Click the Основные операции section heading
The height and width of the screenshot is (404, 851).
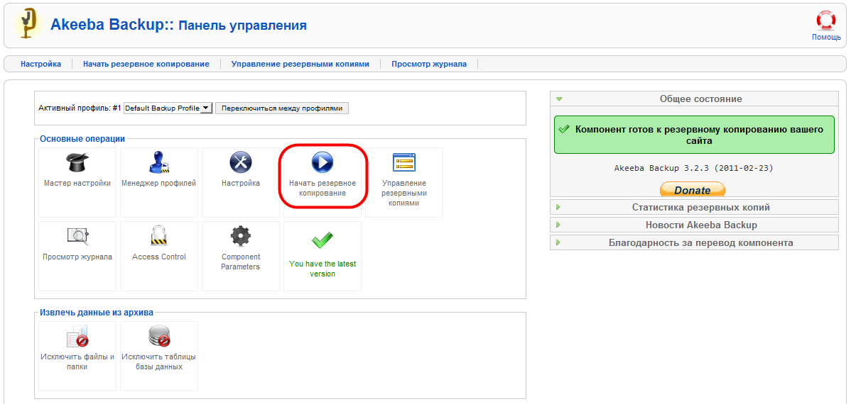coord(82,139)
